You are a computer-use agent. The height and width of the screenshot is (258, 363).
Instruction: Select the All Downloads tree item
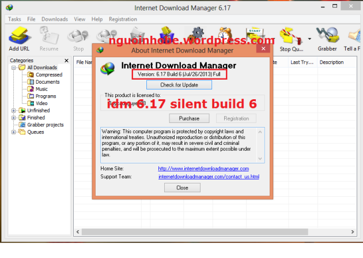click(38, 68)
